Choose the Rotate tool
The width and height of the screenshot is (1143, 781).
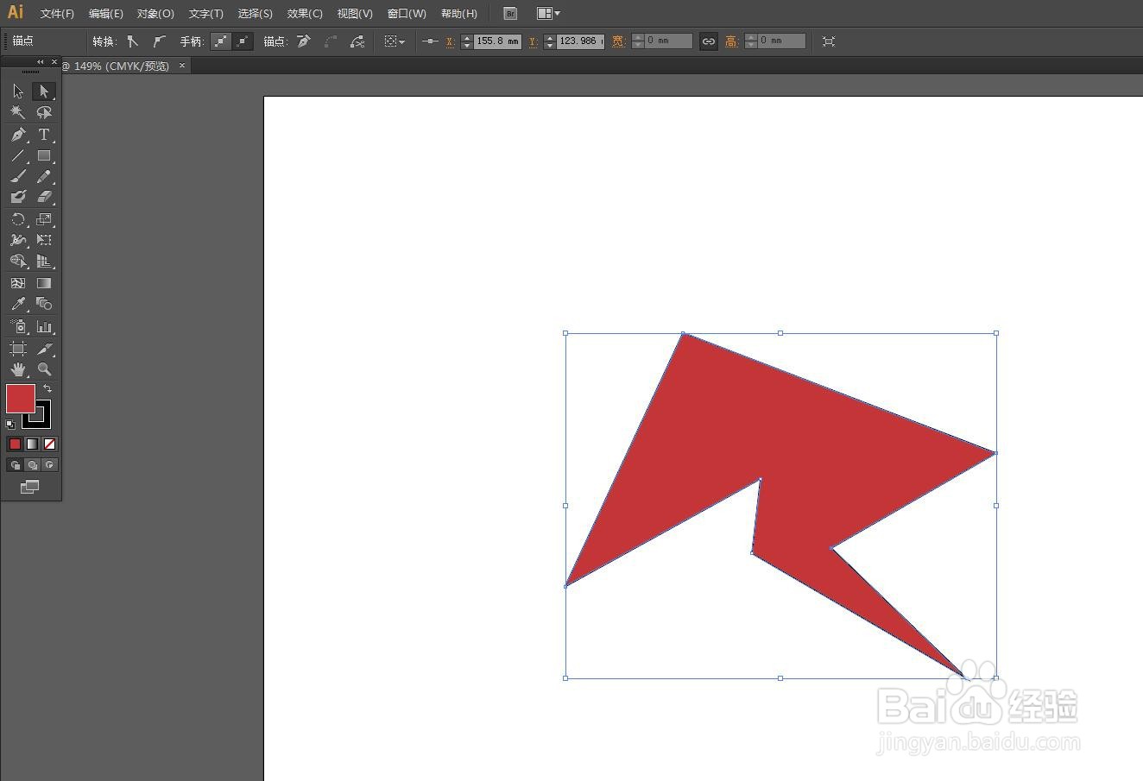[18, 219]
